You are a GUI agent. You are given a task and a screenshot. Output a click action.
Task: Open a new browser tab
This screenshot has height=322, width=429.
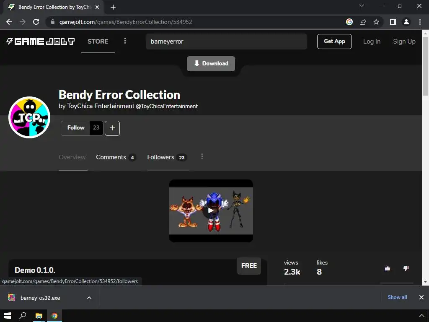[113, 7]
